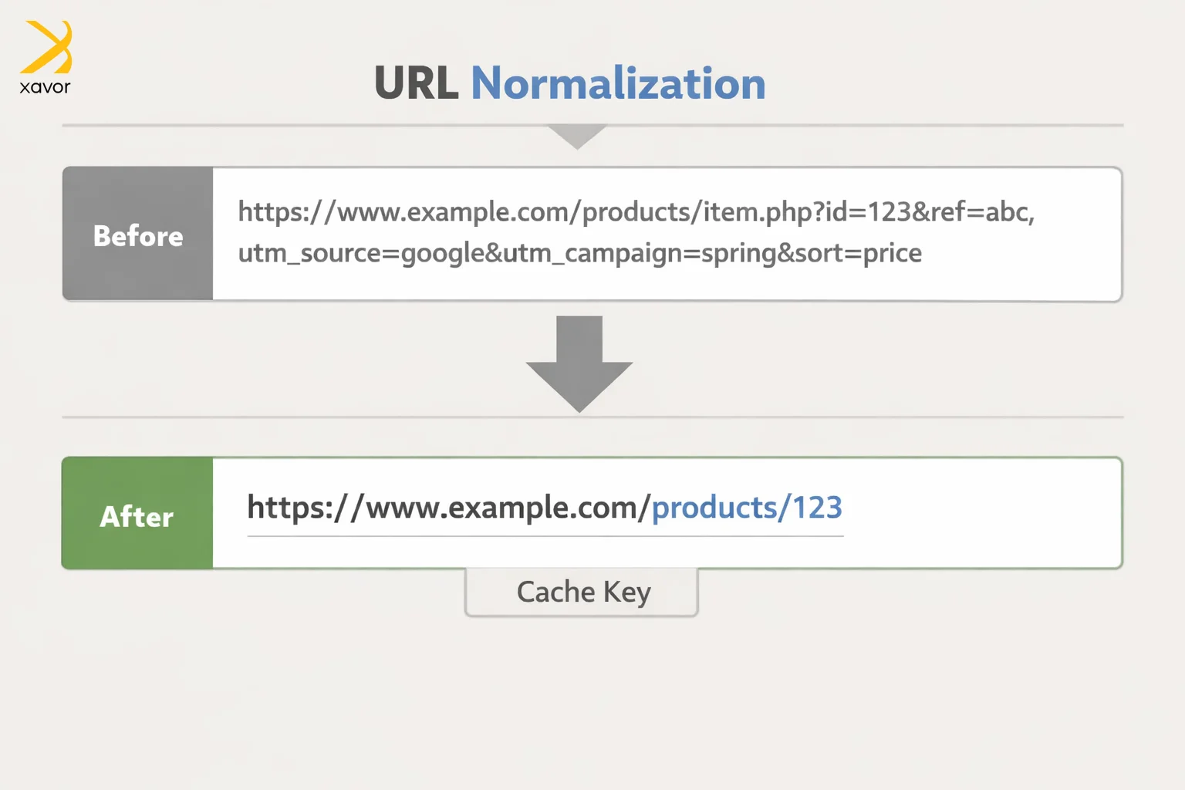Click the blue Normalization heading word
The width and height of the screenshot is (1185, 790).
click(618, 83)
